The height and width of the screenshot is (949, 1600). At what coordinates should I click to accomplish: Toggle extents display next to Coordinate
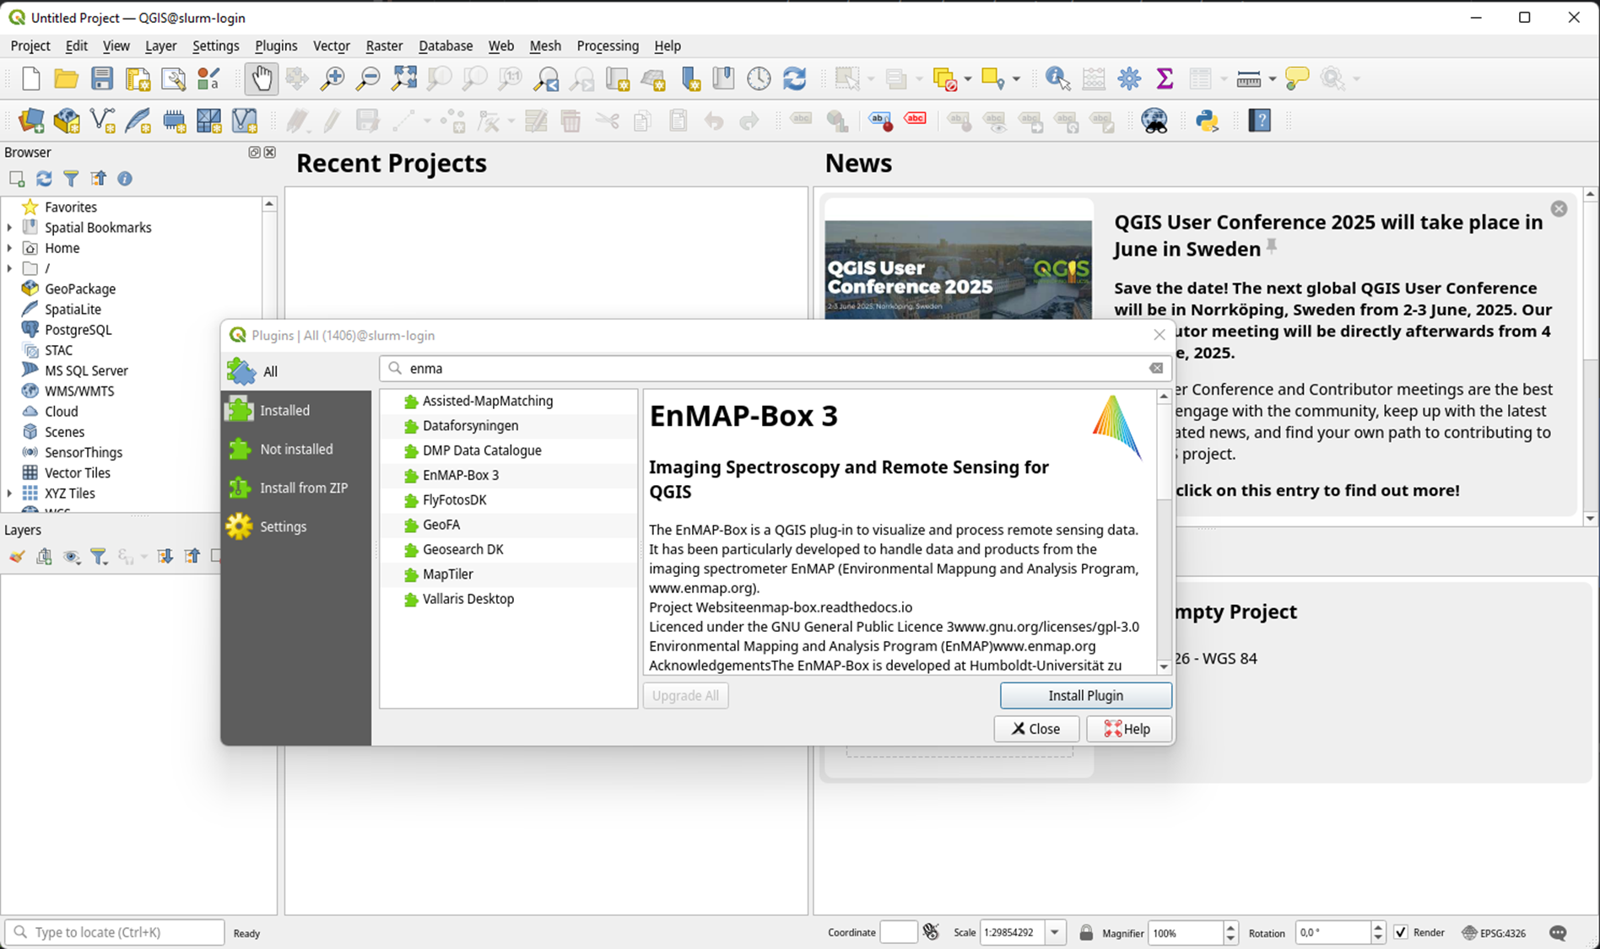[x=931, y=932]
